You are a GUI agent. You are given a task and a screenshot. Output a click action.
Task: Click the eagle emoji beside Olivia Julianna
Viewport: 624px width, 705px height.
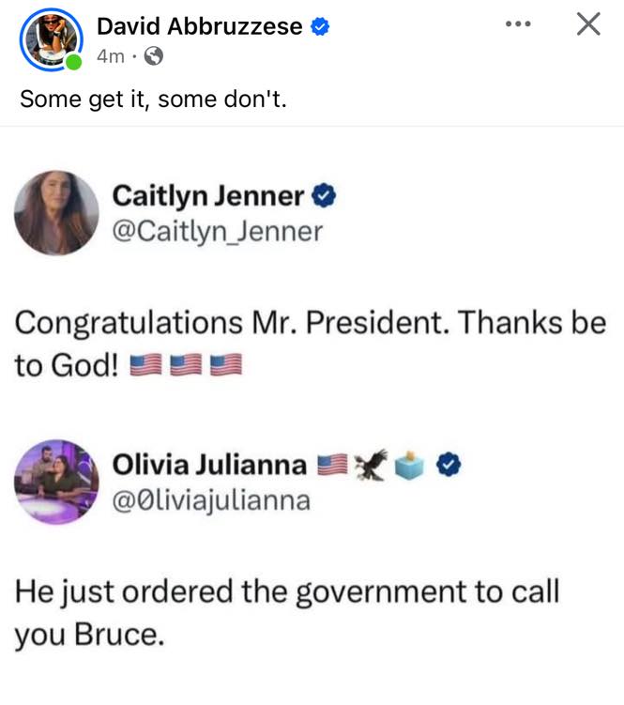374,463
